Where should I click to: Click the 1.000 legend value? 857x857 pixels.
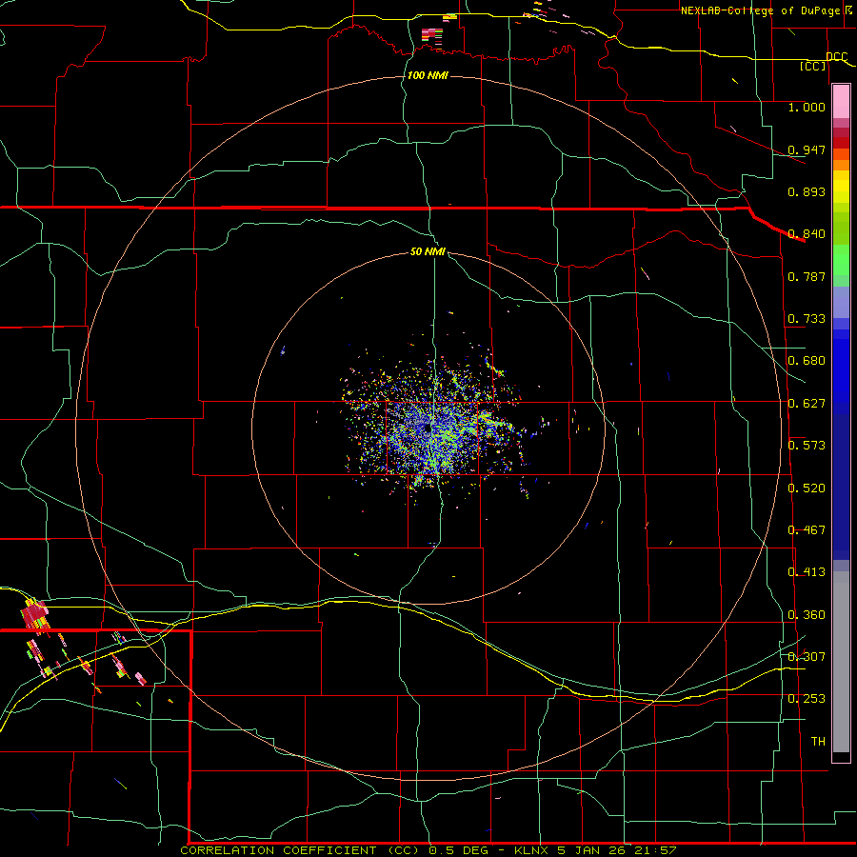point(807,107)
